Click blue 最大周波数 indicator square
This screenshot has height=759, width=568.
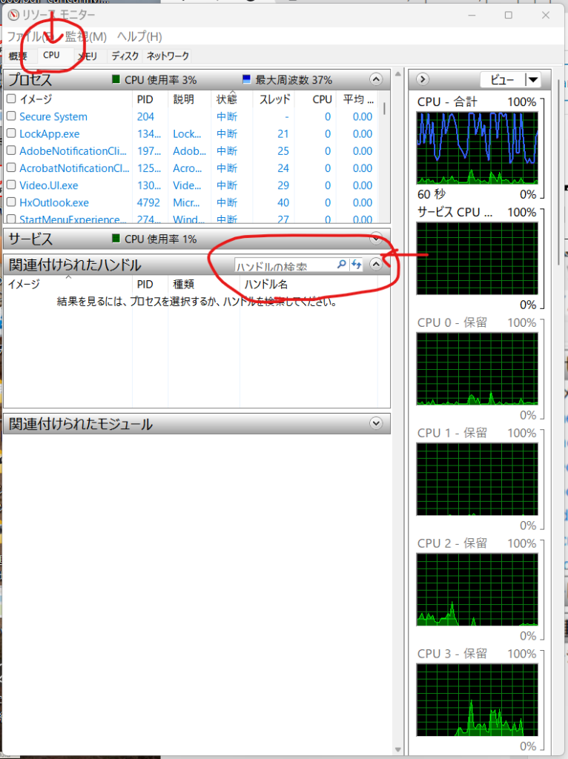[247, 79]
